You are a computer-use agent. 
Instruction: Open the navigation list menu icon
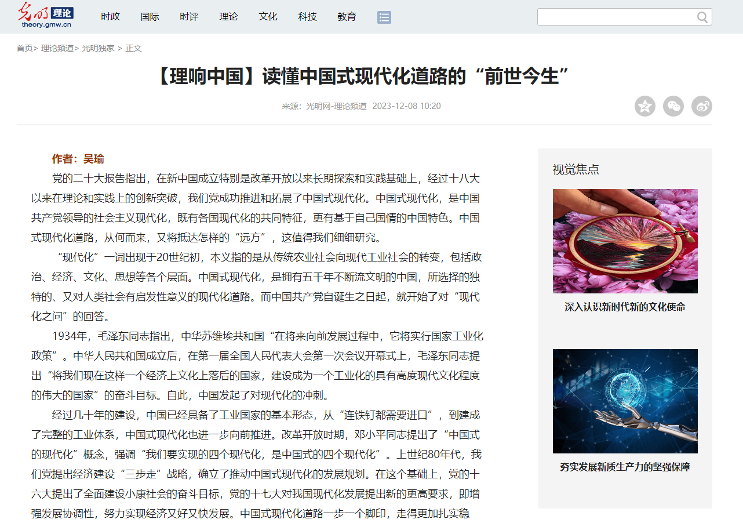pyautogui.click(x=384, y=17)
